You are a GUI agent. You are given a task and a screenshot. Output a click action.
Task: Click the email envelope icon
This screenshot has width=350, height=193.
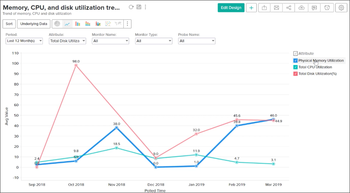[x=276, y=8]
